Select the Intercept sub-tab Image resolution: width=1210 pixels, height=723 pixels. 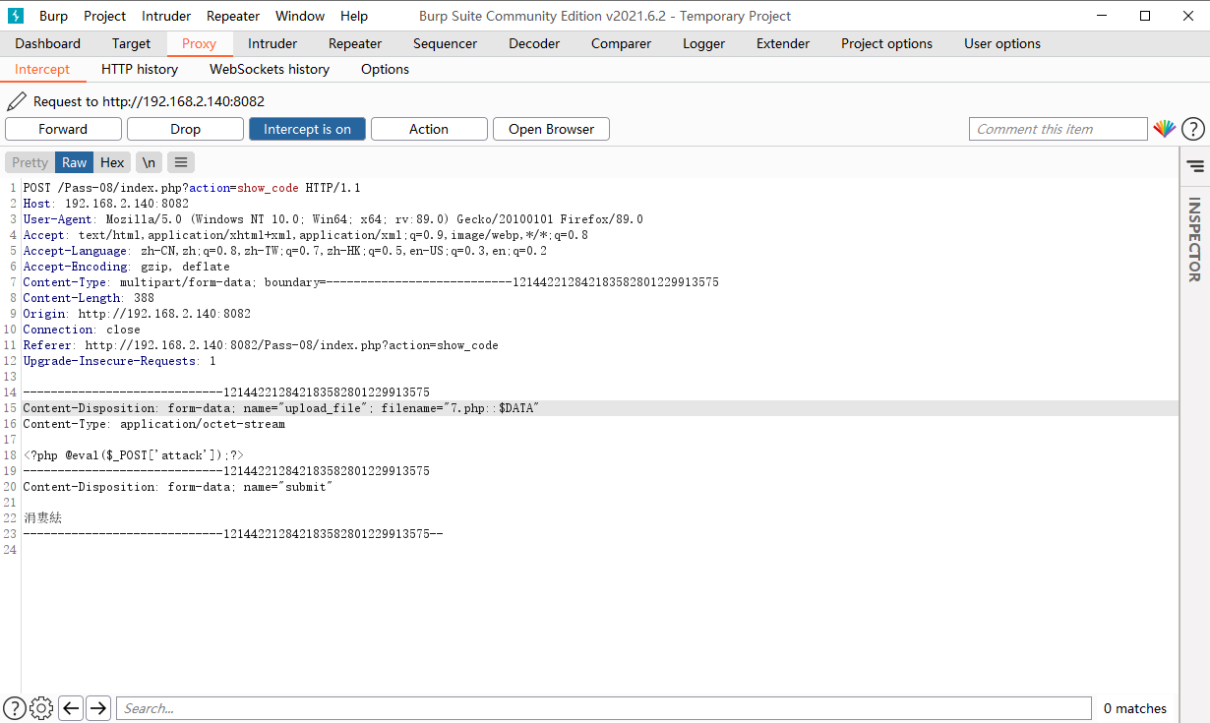(42, 69)
